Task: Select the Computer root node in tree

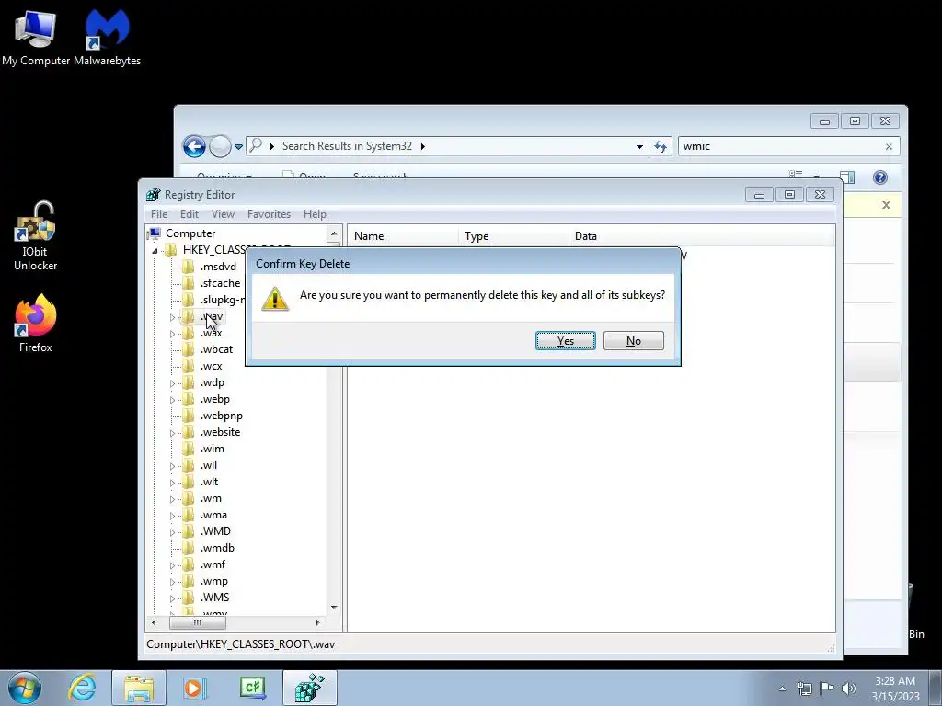Action: click(x=190, y=233)
